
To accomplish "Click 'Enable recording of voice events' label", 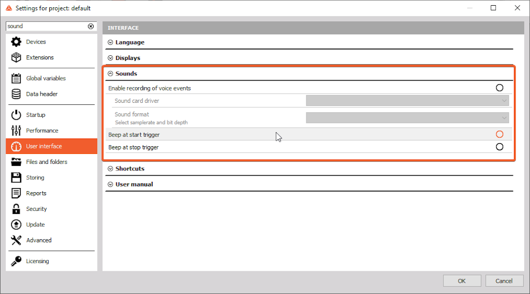I will [x=150, y=88].
